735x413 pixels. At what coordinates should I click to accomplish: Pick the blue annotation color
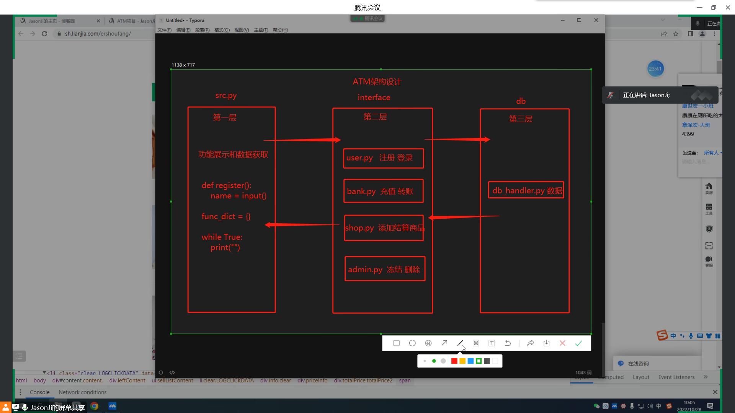point(470,361)
